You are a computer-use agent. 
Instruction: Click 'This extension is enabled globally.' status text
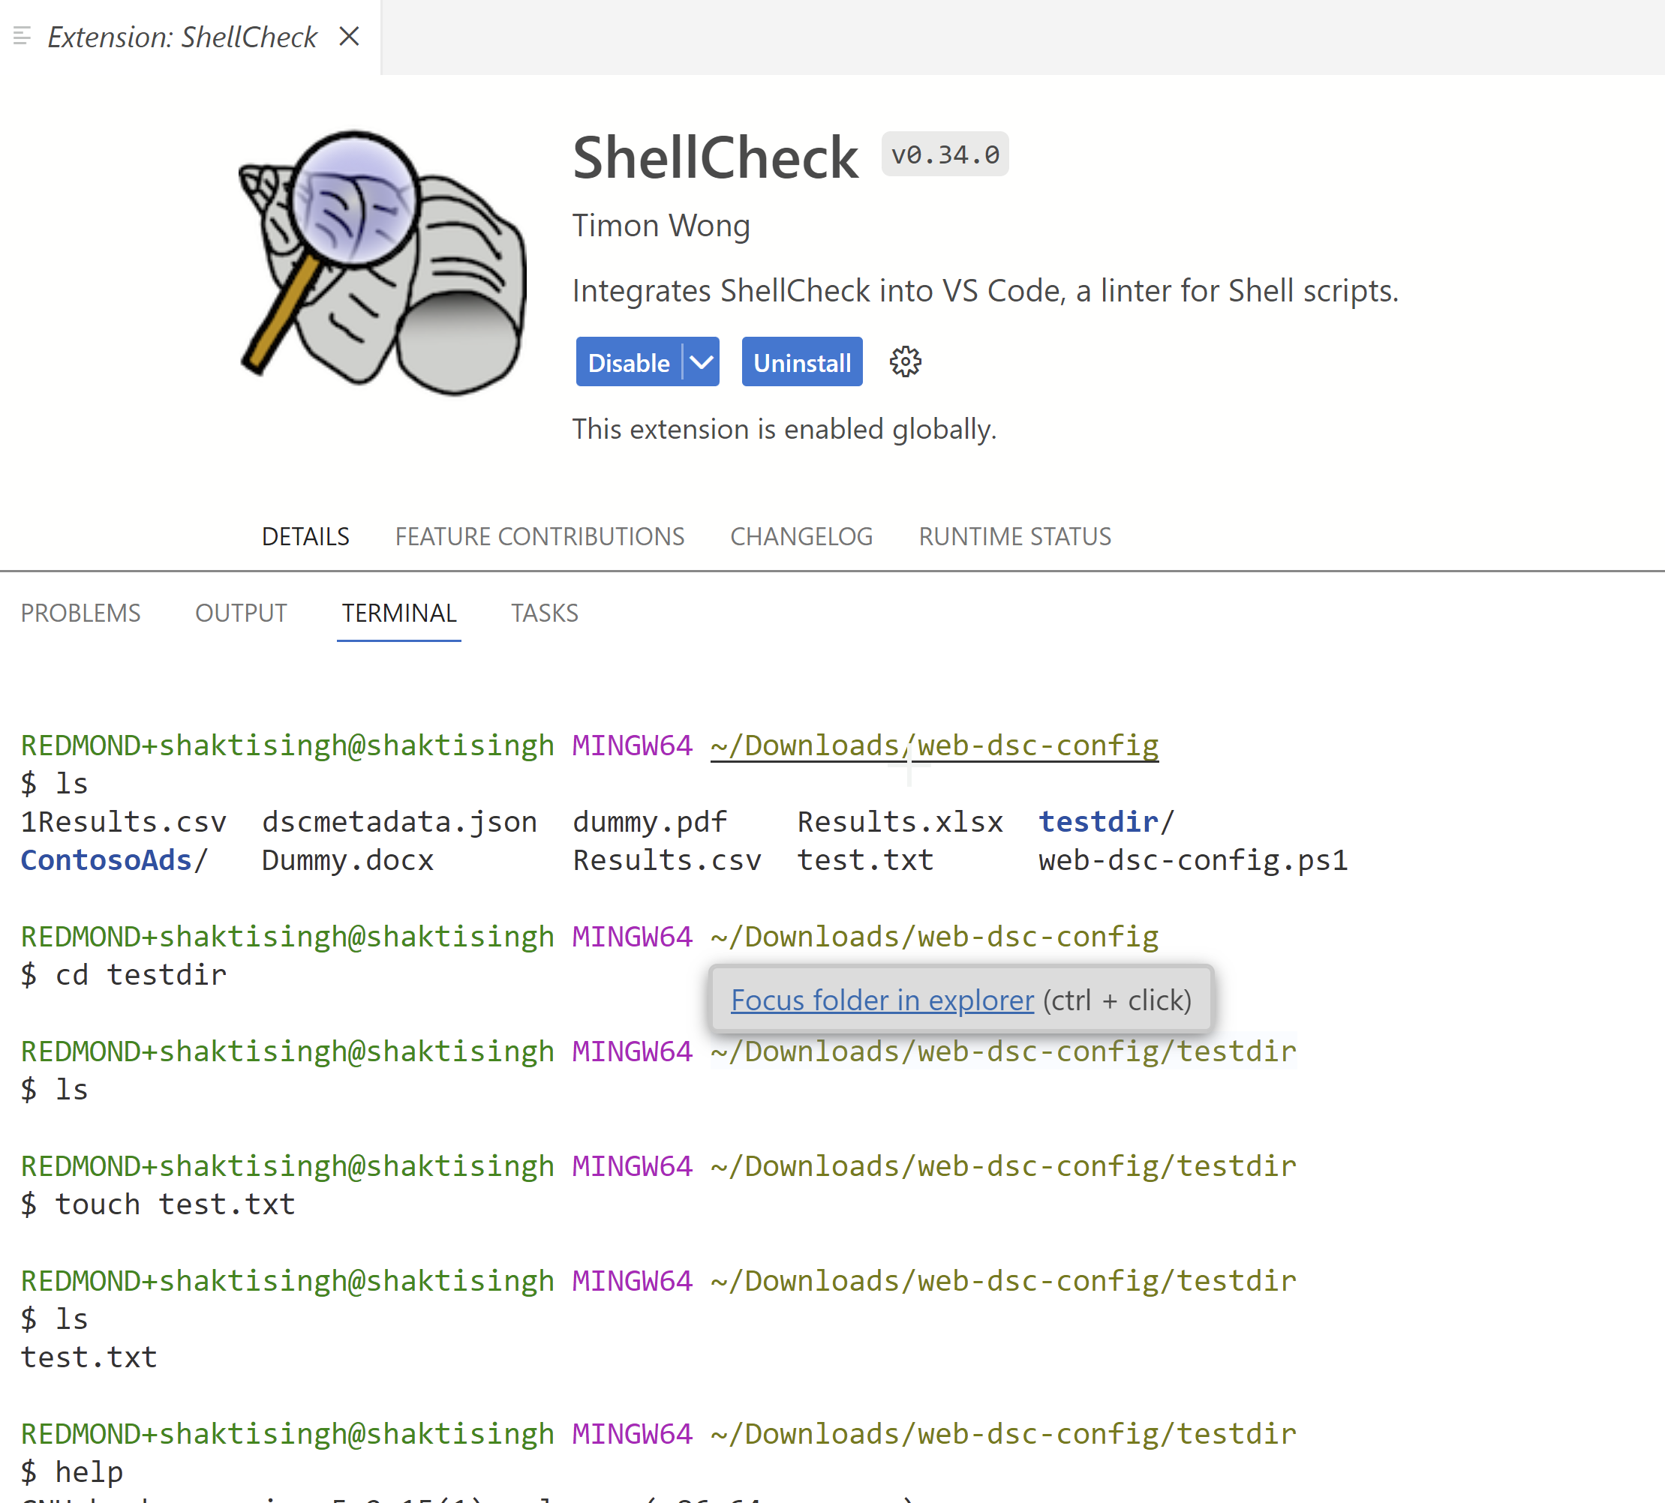pyautogui.click(x=785, y=429)
